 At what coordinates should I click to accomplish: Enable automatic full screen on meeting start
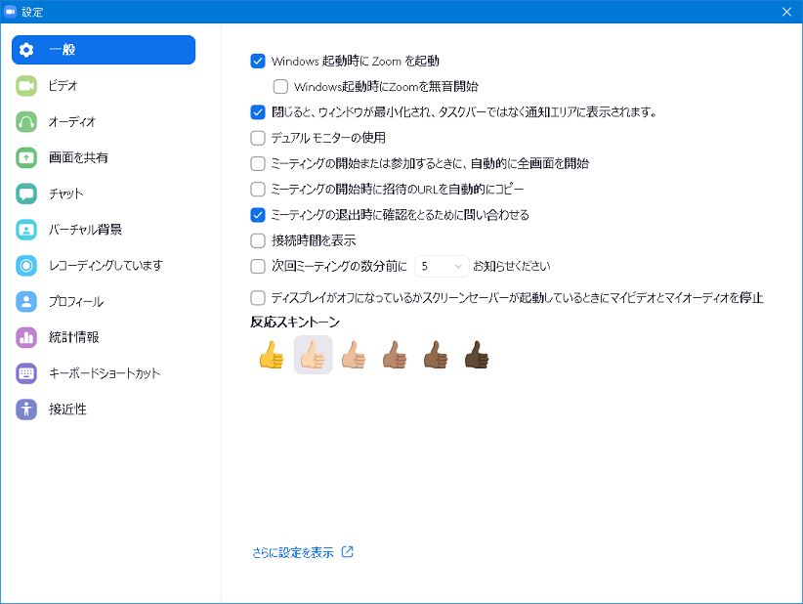(258, 163)
